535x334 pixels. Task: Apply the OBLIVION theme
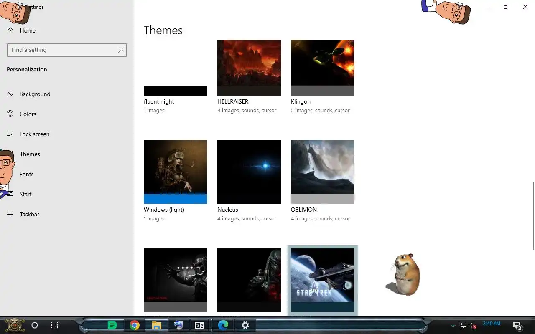coord(323,172)
